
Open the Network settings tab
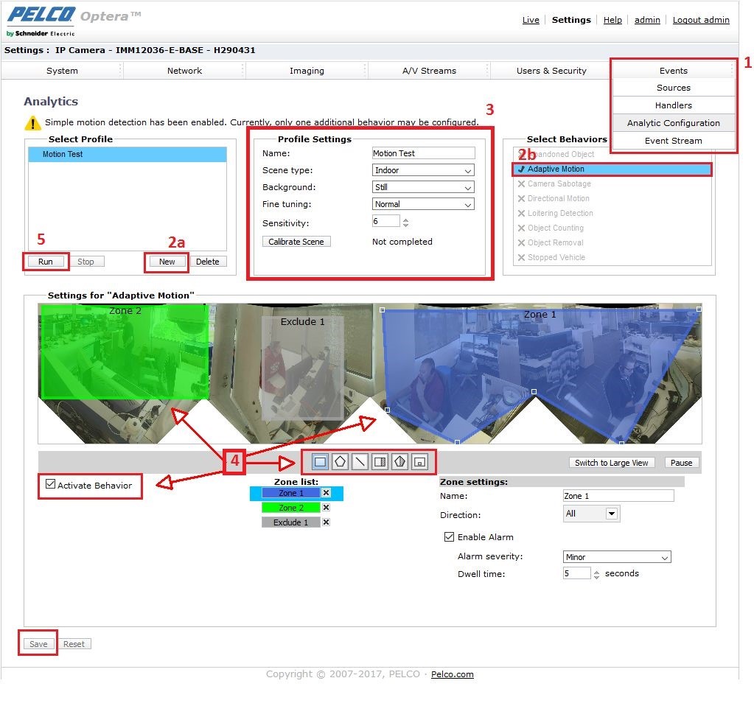click(185, 71)
